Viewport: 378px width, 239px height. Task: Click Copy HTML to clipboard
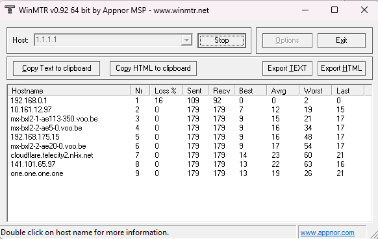tap(153, 68)
